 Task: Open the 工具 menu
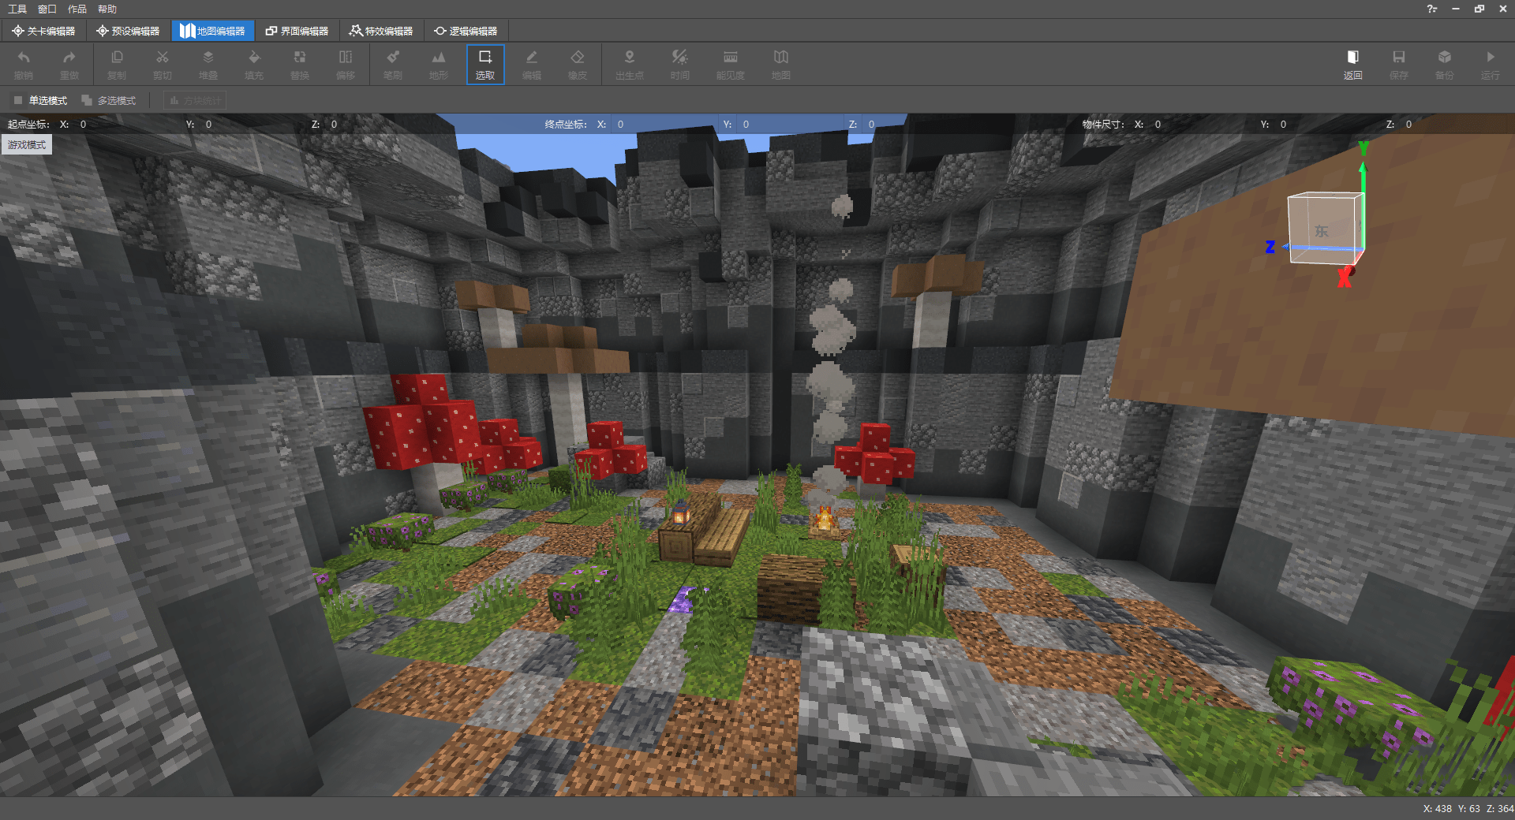click(17, 9)
